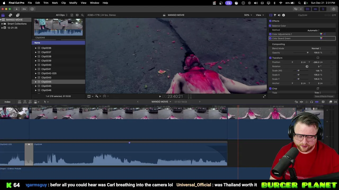Click MANGO MOVIE project name in timeline
Screen dimensions: 339x190
click(160, 102)
